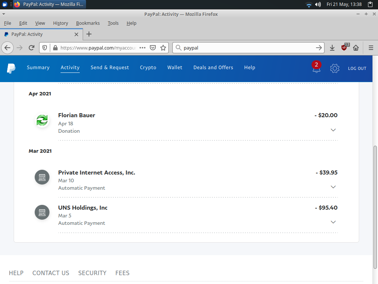Click footer FEES link
The image size is (378, 284).
(122, 273)
